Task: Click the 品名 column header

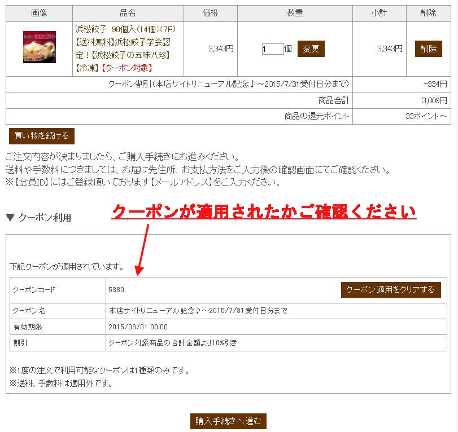Action: click(x=128, y=13)
